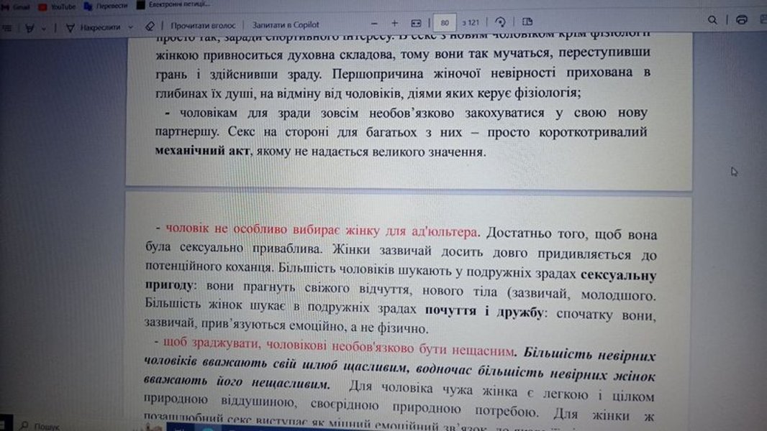
Task: Zoom in on the document
Action: 394,23
